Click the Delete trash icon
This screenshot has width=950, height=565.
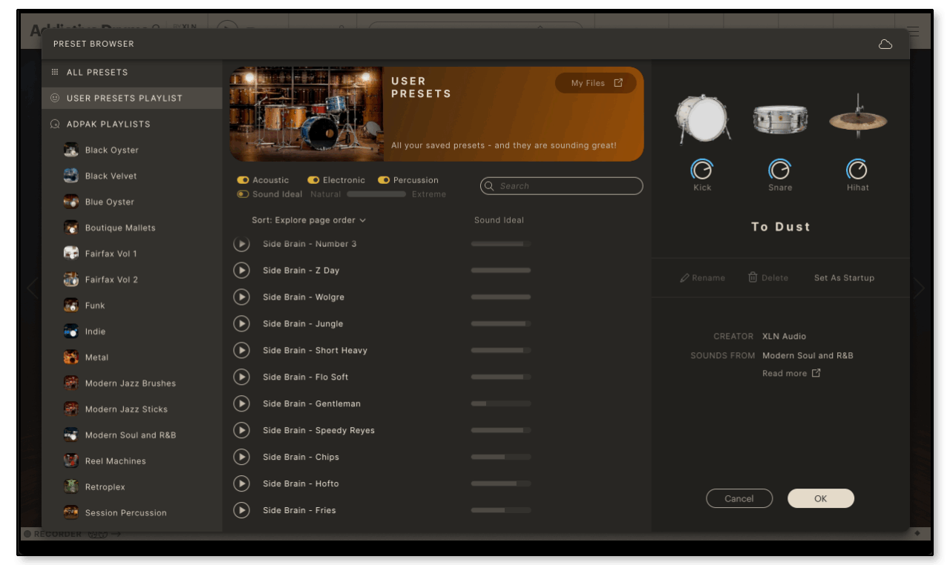pyautogui.click(x=753, y=277)
